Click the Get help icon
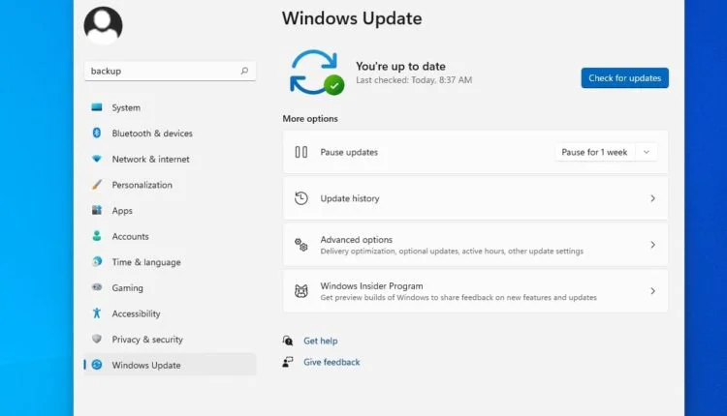This screenshot has height=416, width=727. [288, 341]
